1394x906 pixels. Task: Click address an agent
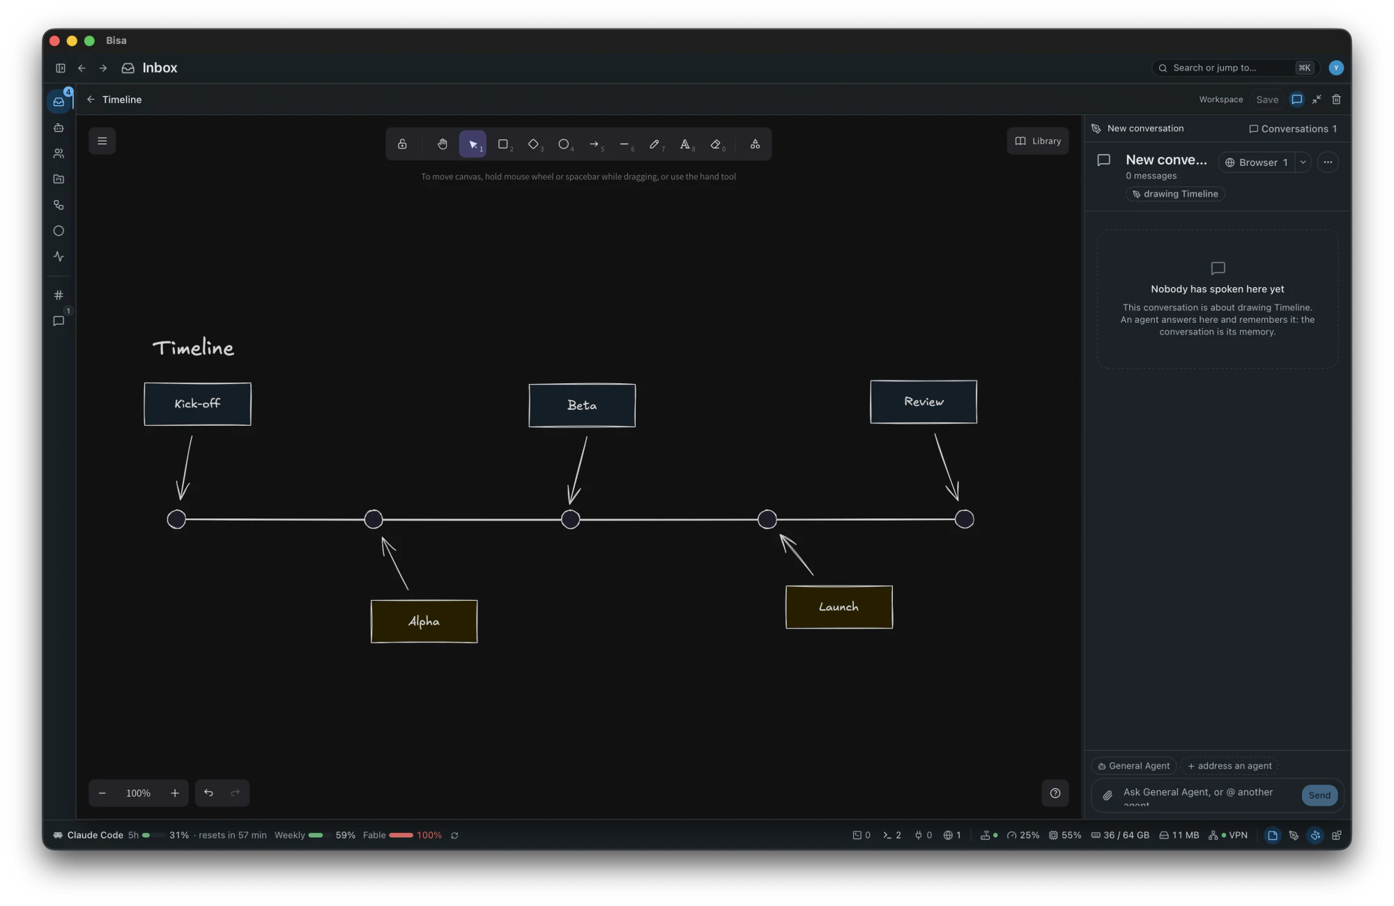[1230, 766]
